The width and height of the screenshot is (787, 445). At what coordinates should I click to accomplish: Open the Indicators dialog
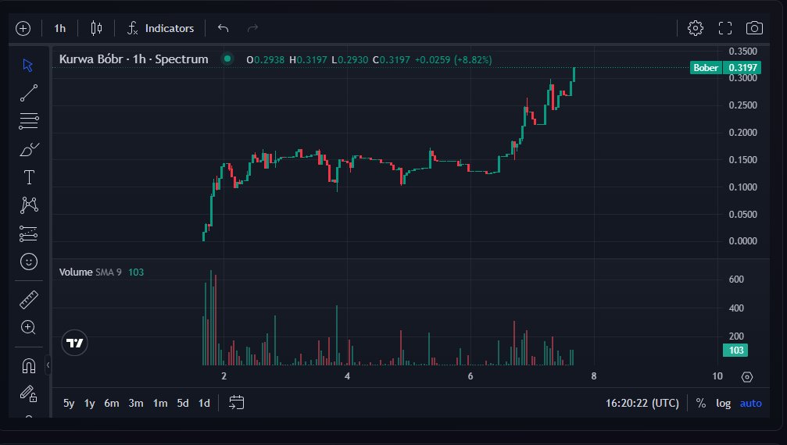(x=161, y=29)
